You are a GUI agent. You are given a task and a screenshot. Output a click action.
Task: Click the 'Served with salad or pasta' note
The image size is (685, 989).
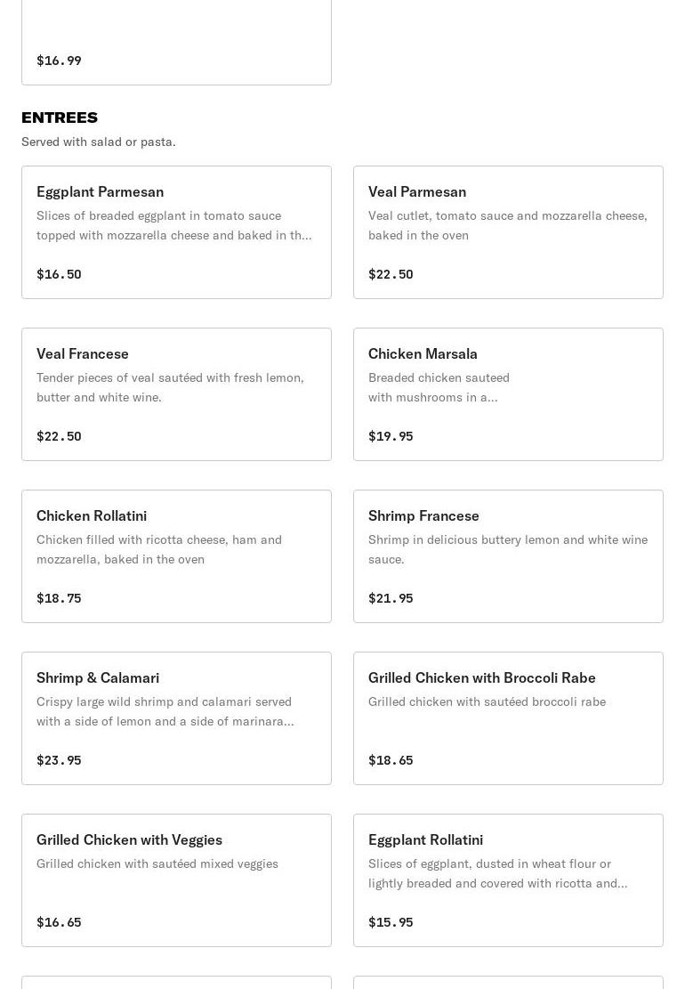[99, 142]
